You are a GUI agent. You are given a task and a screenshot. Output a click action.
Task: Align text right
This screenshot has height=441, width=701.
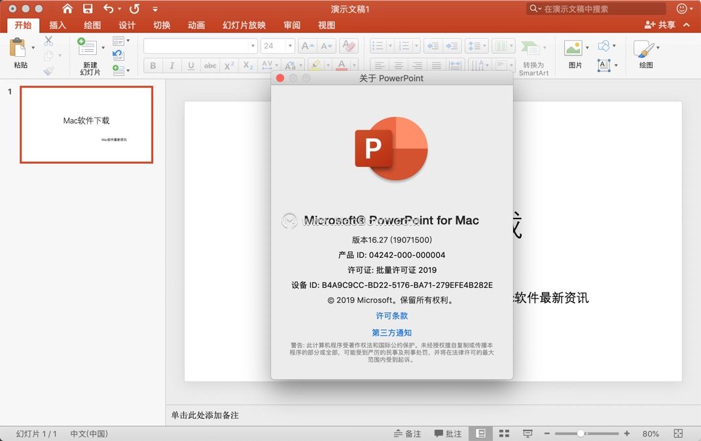417,65
